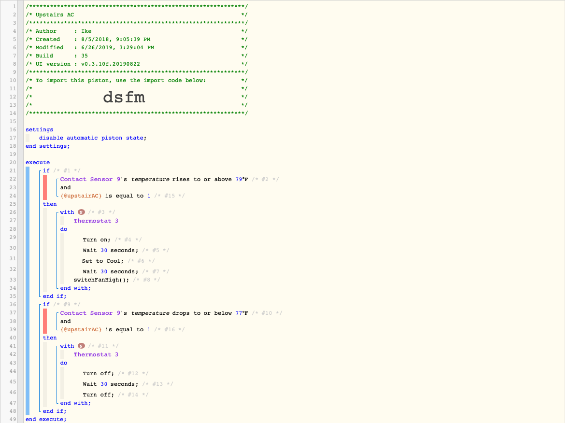Click the settings keyword
569x423 pixels.
click(x=39, y=130)
